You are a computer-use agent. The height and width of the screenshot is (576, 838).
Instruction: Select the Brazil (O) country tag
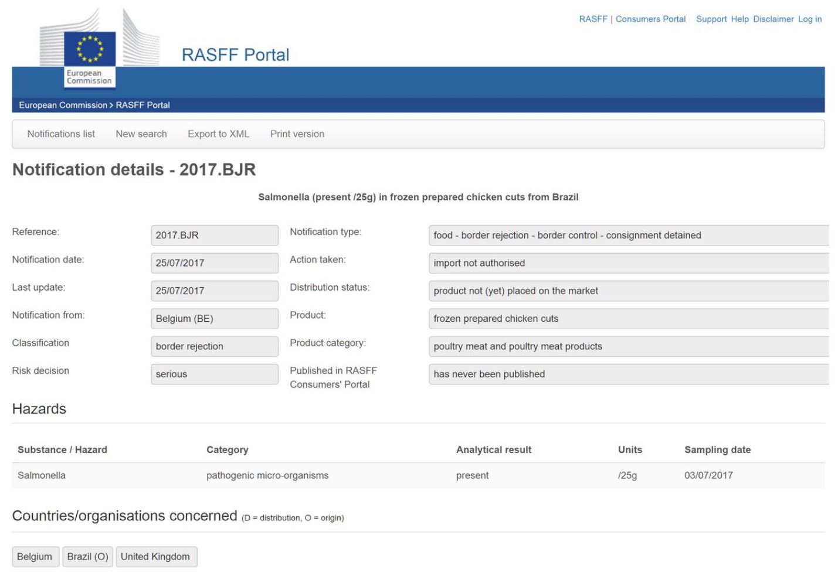click(88, 557)
